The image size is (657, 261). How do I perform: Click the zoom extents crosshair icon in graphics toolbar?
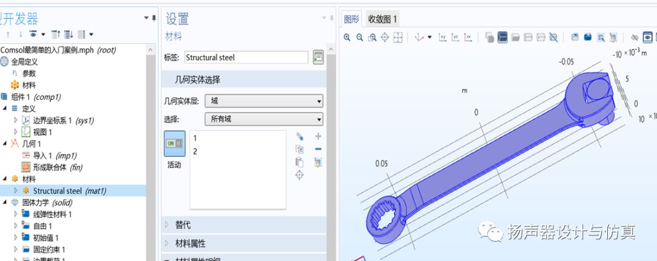point(384,38)
